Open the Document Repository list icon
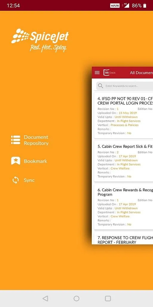Viewport: 153px width, 307px height. coord(16,140)
